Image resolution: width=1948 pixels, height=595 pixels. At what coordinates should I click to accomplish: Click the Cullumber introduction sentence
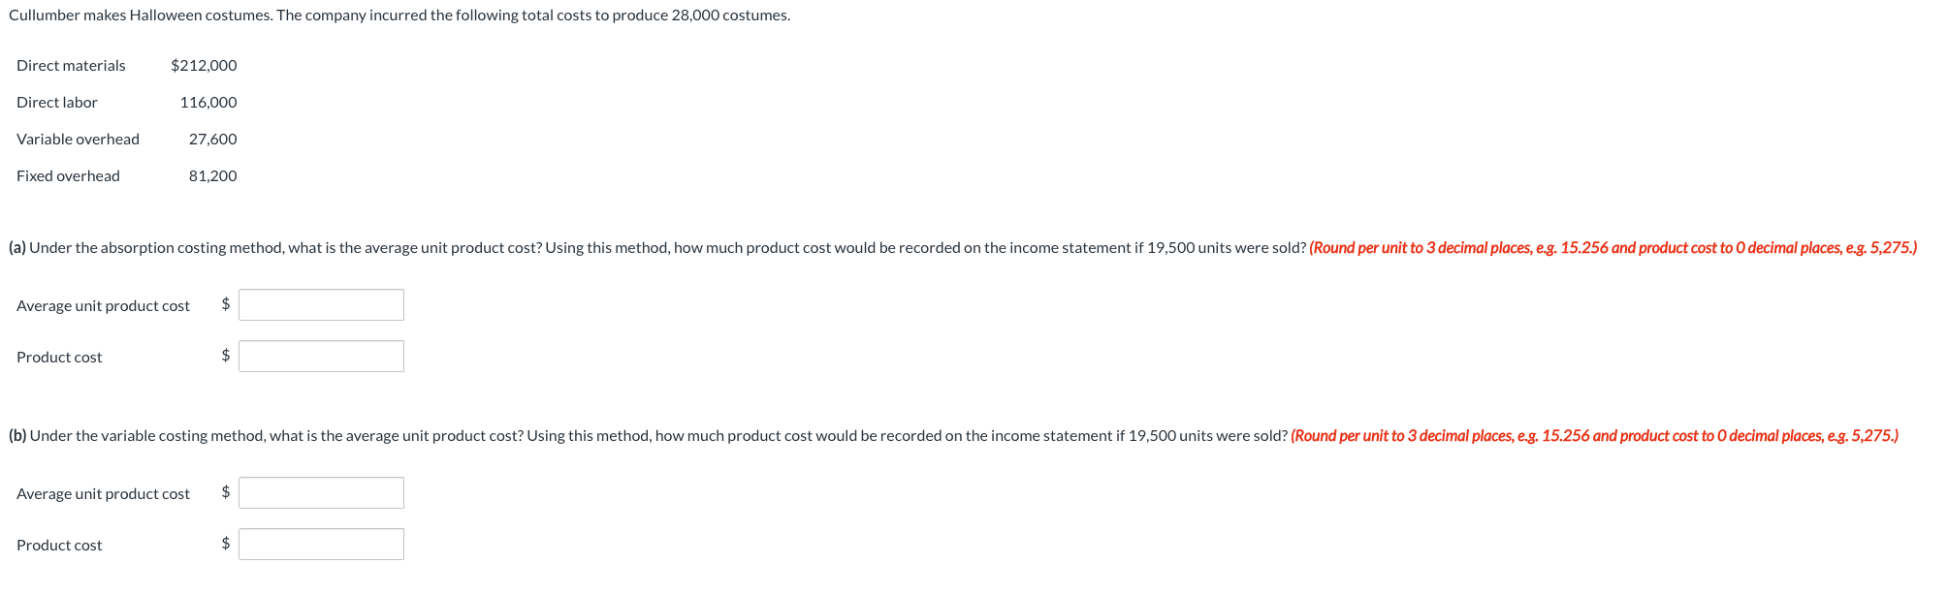[398, 15]
